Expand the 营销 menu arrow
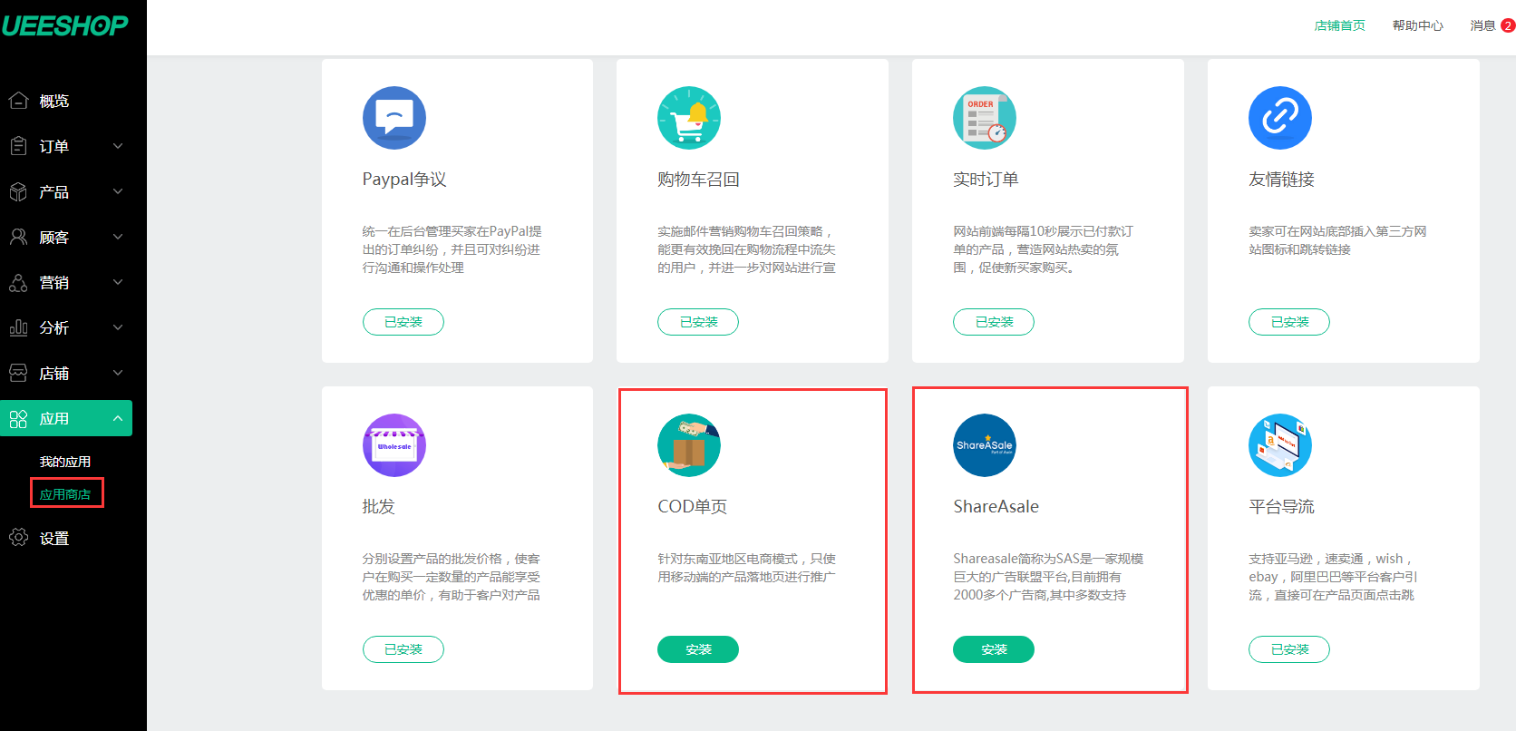This screenshot has height=731, width=1516. [118, 282]
